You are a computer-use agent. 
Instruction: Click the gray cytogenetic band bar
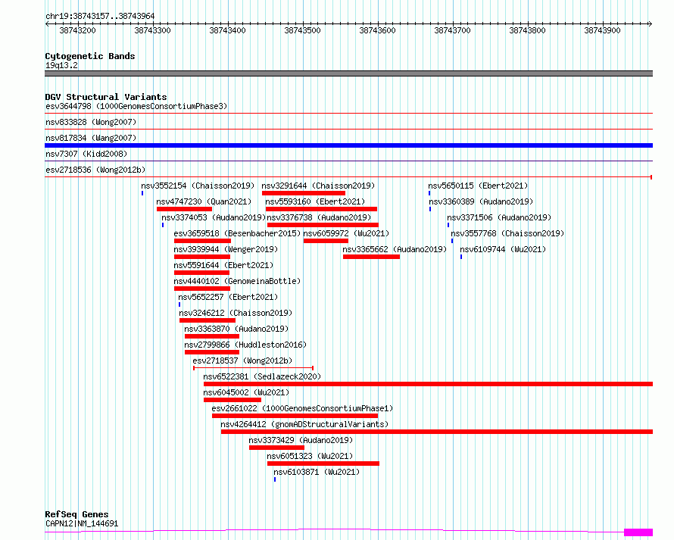click(348, 73)
